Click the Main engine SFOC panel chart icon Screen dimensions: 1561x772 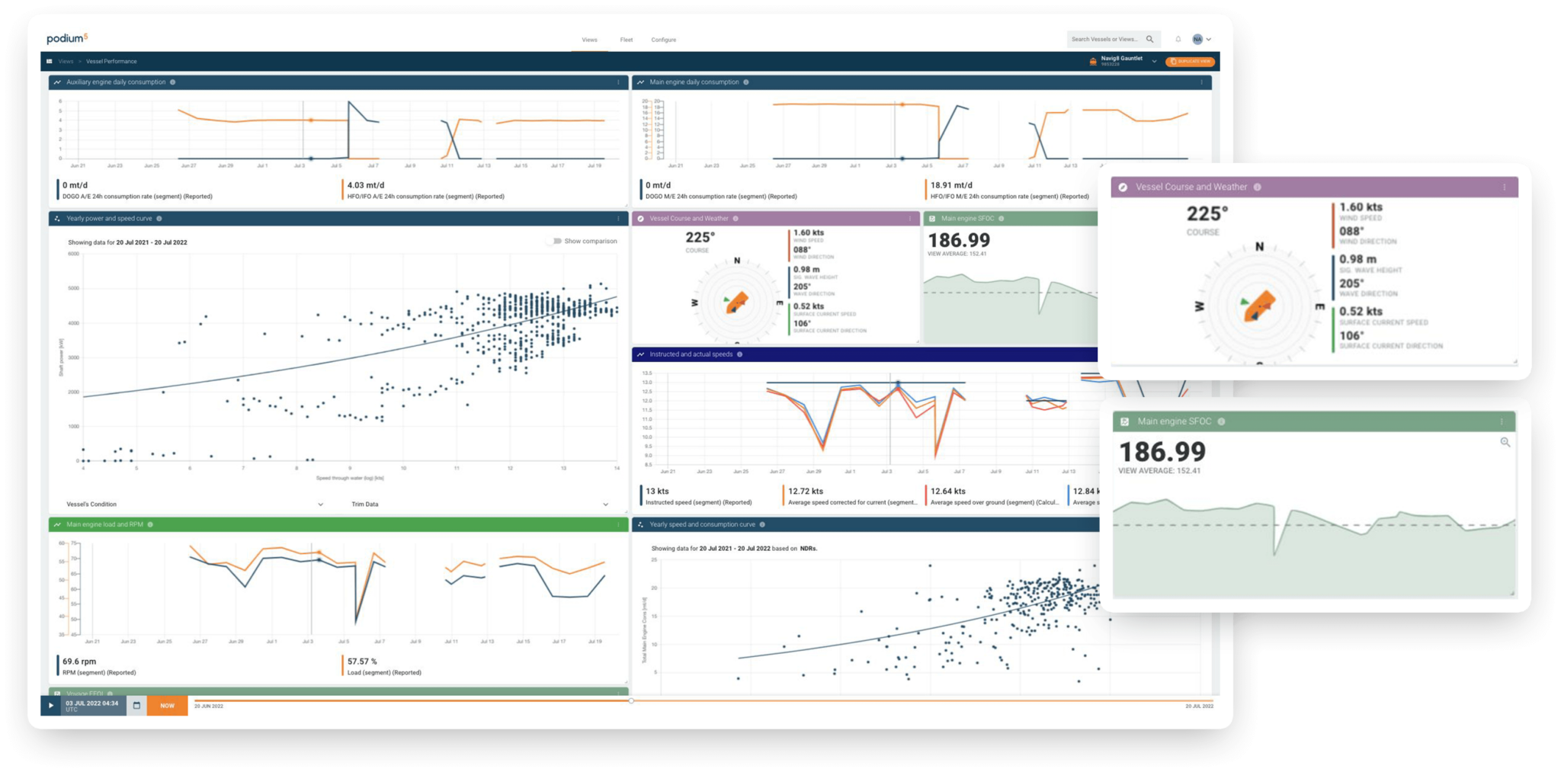932,219
